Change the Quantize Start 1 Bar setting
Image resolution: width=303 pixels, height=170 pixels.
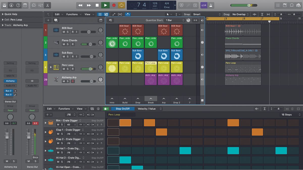point(174,20)
